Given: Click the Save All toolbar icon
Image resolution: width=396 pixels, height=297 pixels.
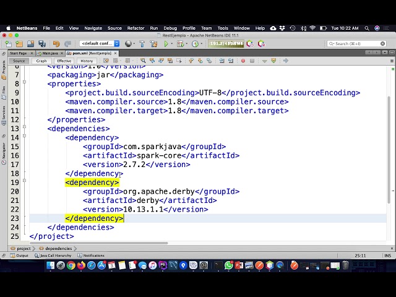Looking at the screenshot, I should 42,44.
